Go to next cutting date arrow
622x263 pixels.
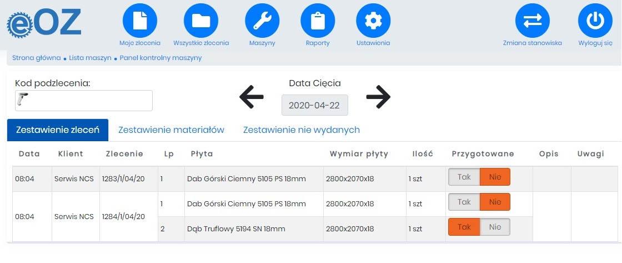click(x=378, y=97)
